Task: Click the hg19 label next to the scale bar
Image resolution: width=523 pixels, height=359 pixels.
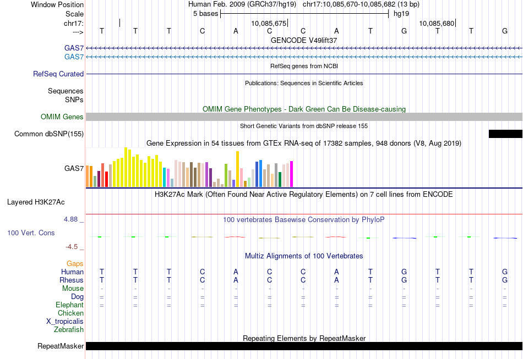Action: (401, 14)
